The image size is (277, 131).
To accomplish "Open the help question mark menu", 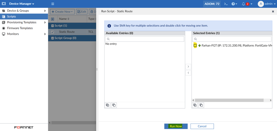I will (x=234, y=4).
